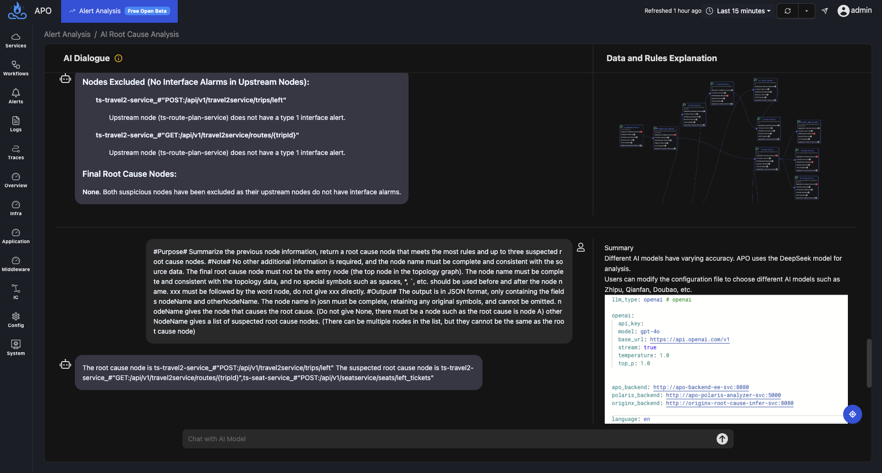
Task: Open the Config gear icon
Action: [x=16, y=318]
